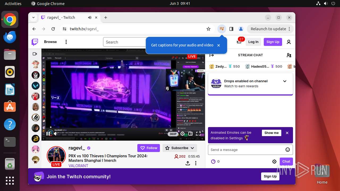Click the followed channels camera icon in sidebar

click(x=35, y=54)
